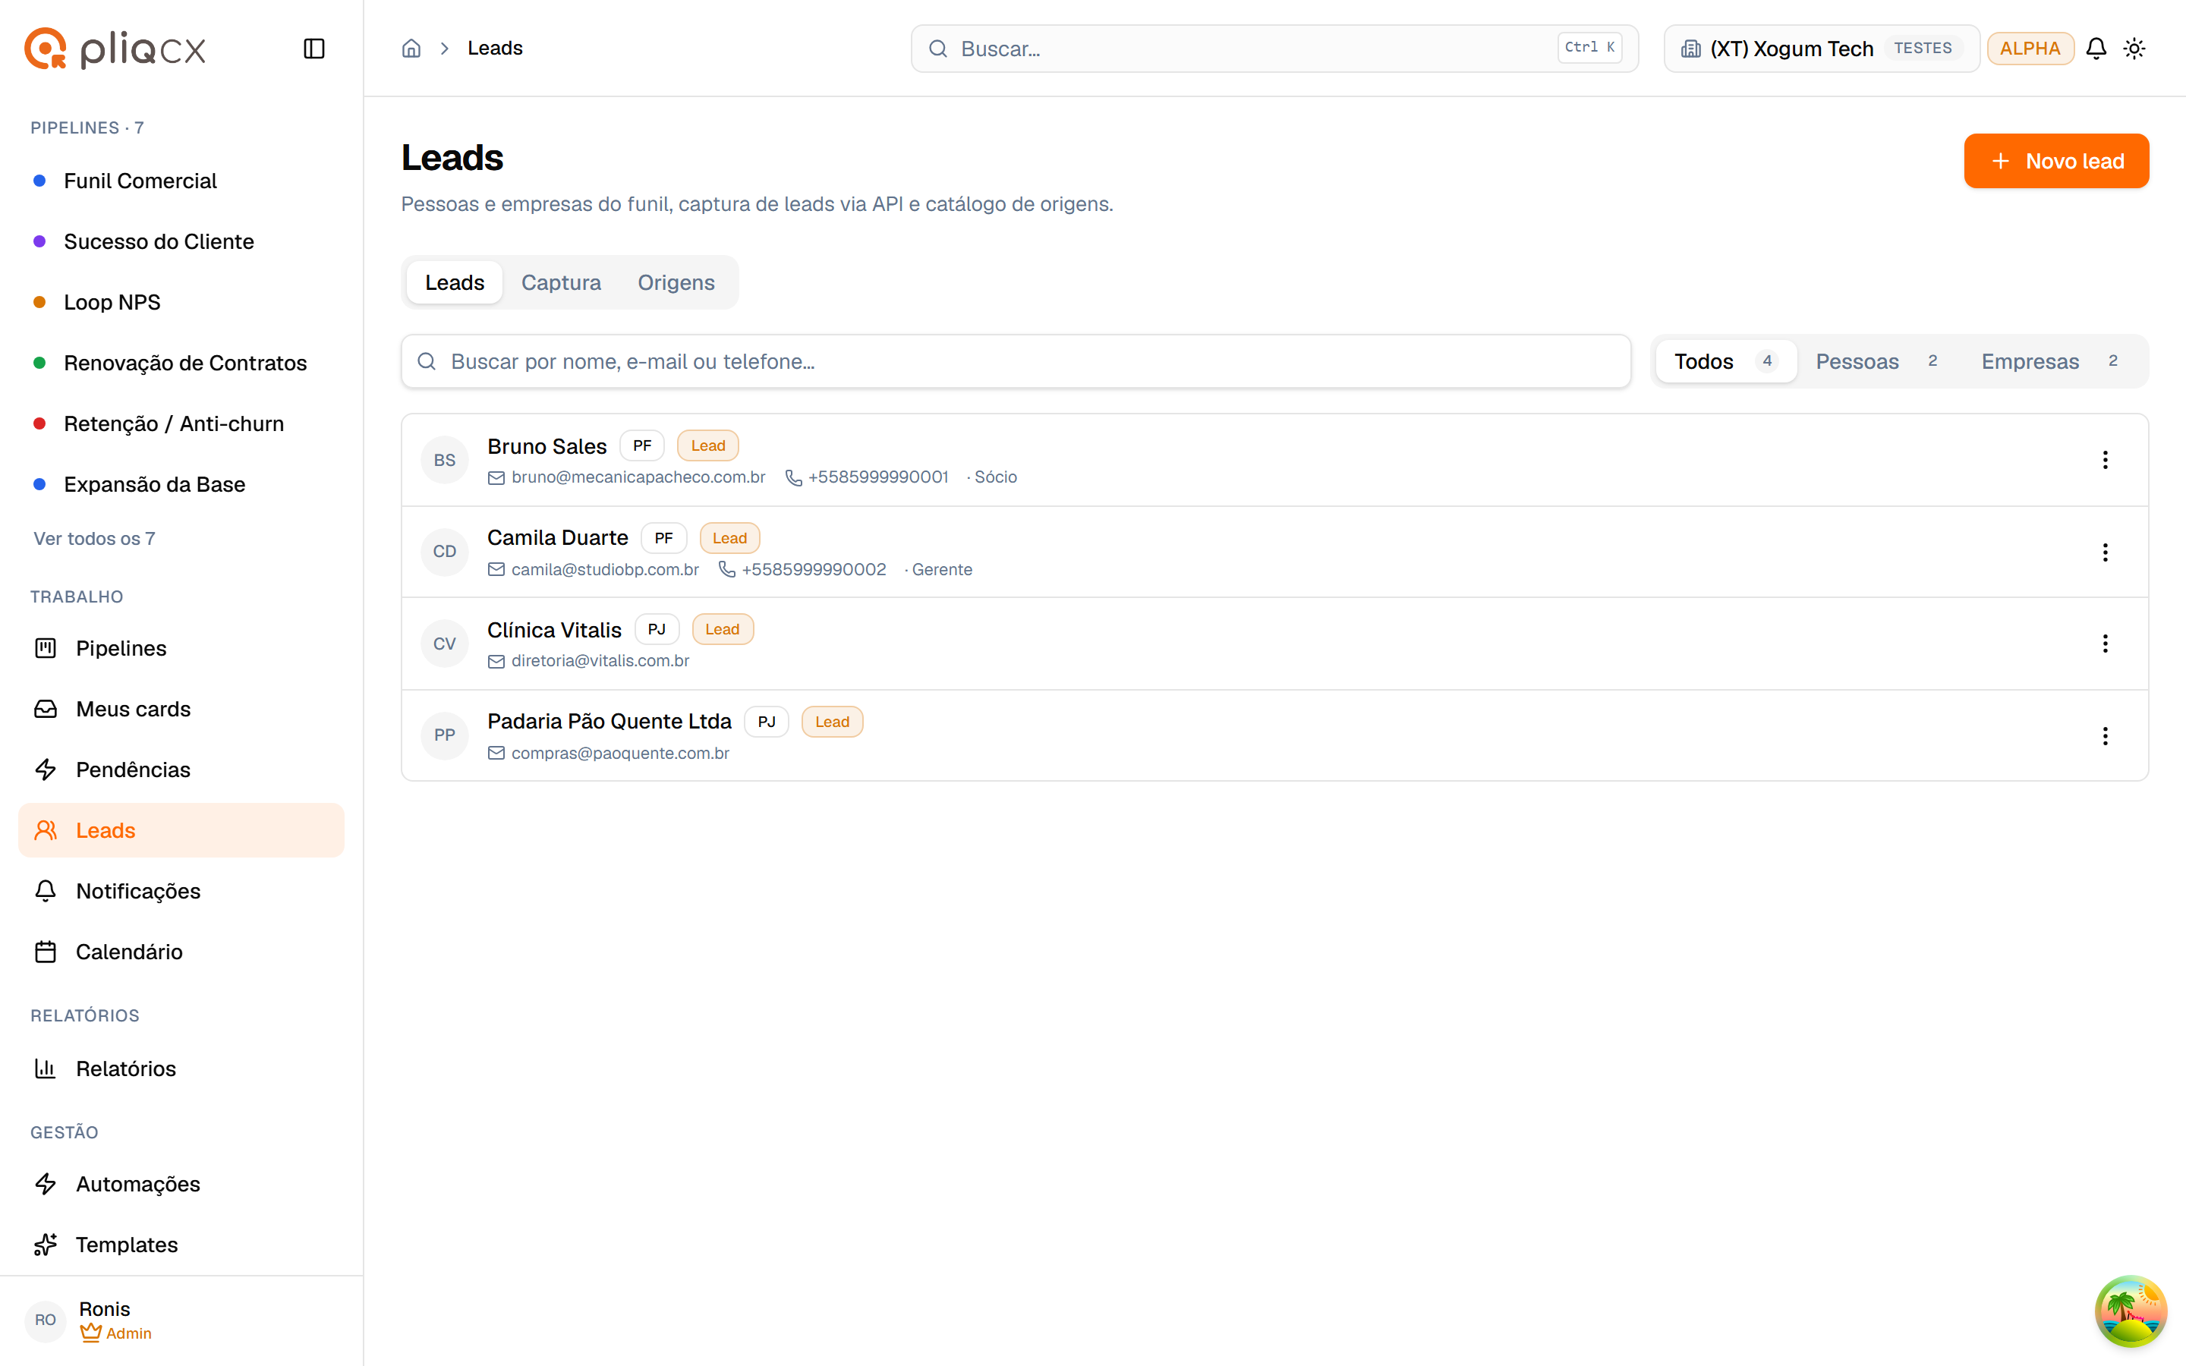This screenshot has width=2186, height=1366.
Task: Open Expansão da Base pipeline
Action: [x=181, y=484]
